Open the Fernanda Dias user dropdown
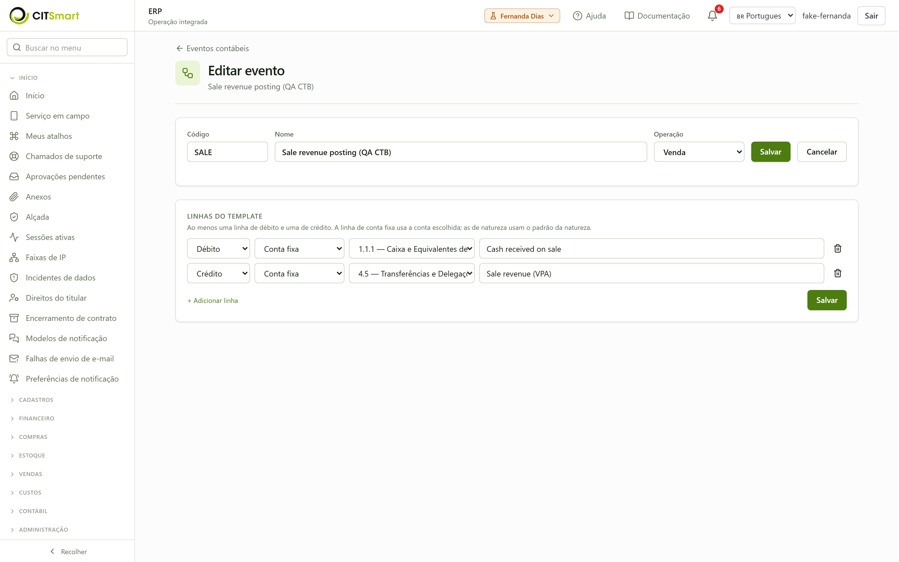This screenshot has width=899, height=562. pyautogui.click(x=522, y=16)
